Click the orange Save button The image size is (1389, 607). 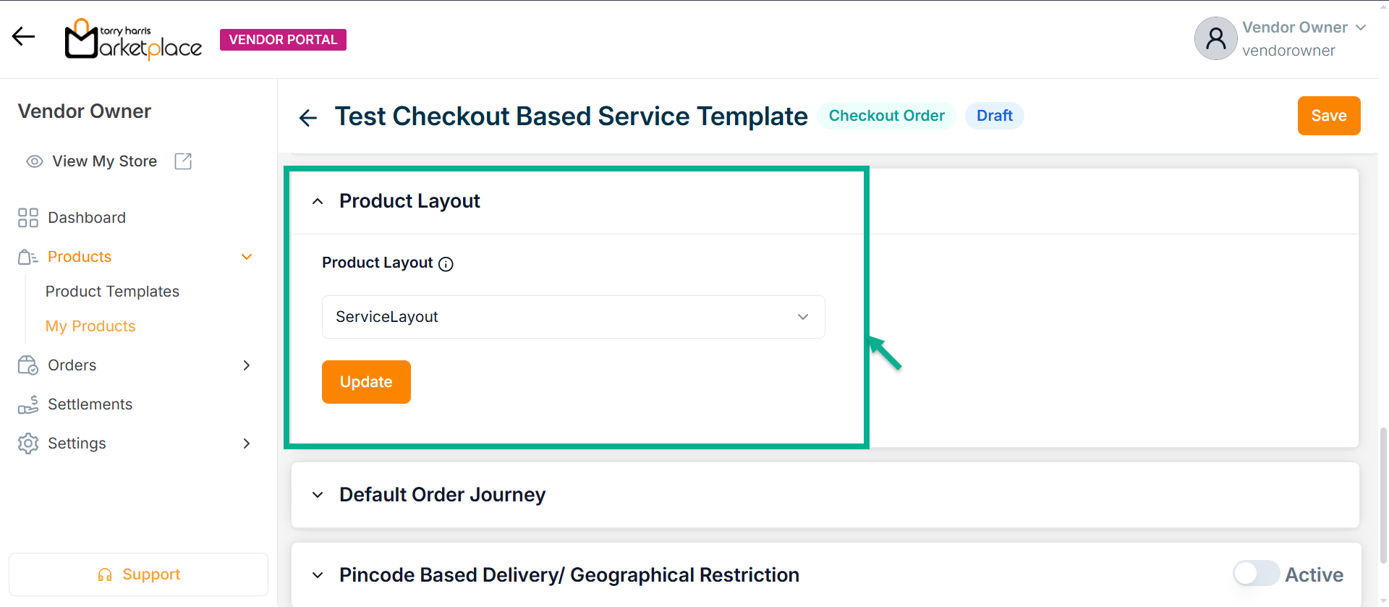click(1328, 116)
